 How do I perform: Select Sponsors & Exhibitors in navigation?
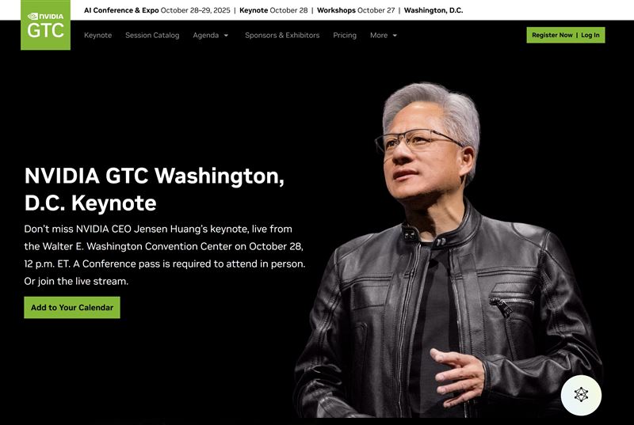[282, 36]
